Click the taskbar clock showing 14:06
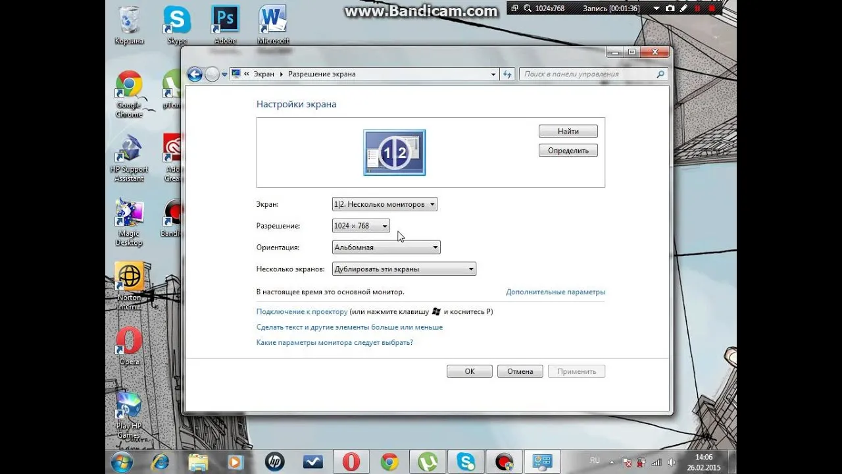The height and width of the screenshot is (474, 842). pyautogui.click(x=703, y=462)
